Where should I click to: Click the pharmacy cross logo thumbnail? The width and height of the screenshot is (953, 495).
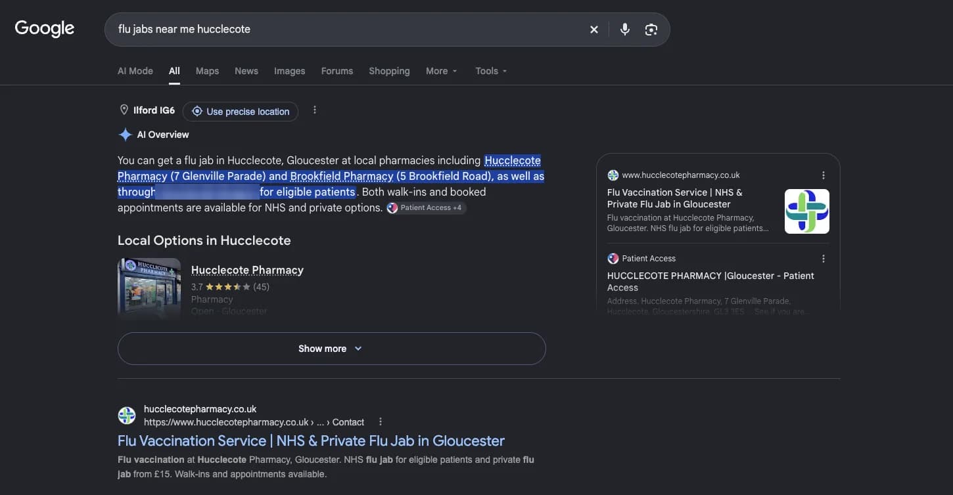(x=807, y=211)
